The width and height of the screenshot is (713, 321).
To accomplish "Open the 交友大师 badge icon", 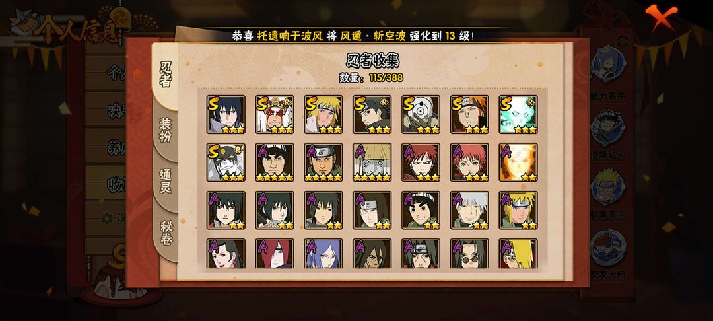I will pos(608,248).
